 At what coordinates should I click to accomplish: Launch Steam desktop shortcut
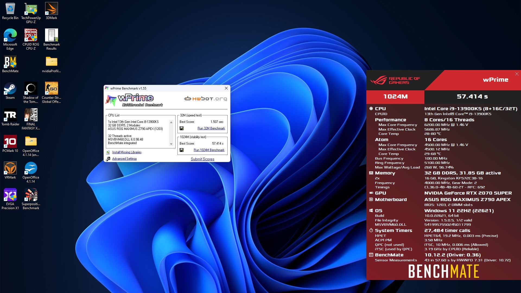coord(10,91)
